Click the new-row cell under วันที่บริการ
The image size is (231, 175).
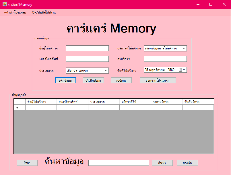click(198, 107)
